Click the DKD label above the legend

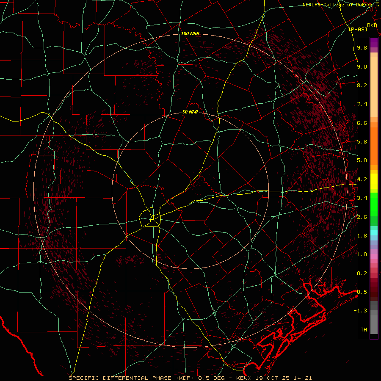(372, 25)
